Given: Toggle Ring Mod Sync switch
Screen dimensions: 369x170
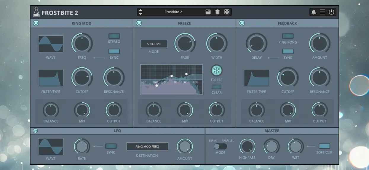Looking at the screenshot, I should tap(114, 52).
